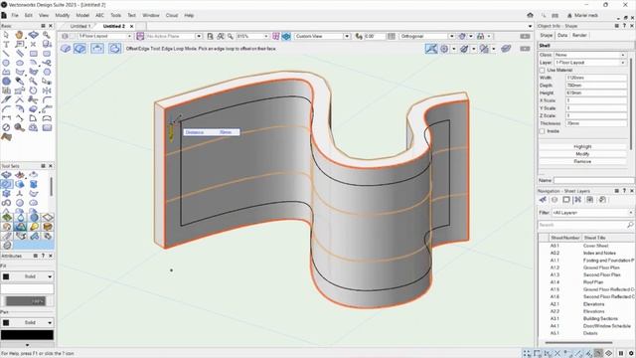Open the Orthogonal projection dropdown
This screenshot has width=636, height=358.
pos(427,36)
